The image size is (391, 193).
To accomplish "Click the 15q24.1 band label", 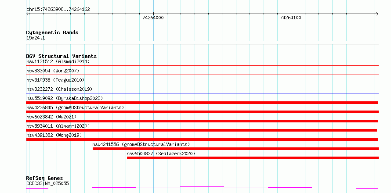I will [36, 38].
